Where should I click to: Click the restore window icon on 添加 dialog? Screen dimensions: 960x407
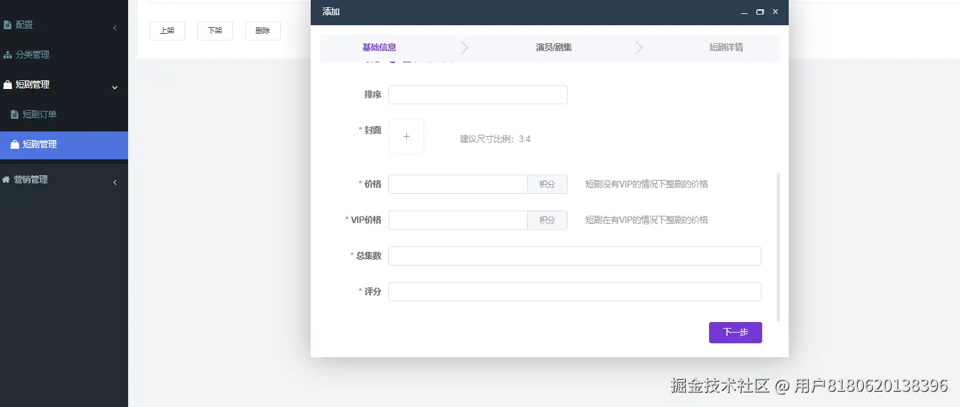760,11
